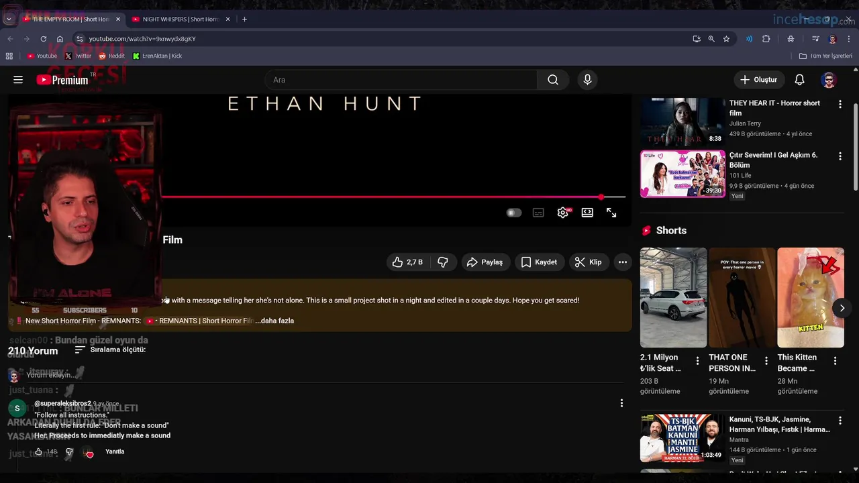Open video player settings gear
This screenshot has height=483, width=859.
563,213
